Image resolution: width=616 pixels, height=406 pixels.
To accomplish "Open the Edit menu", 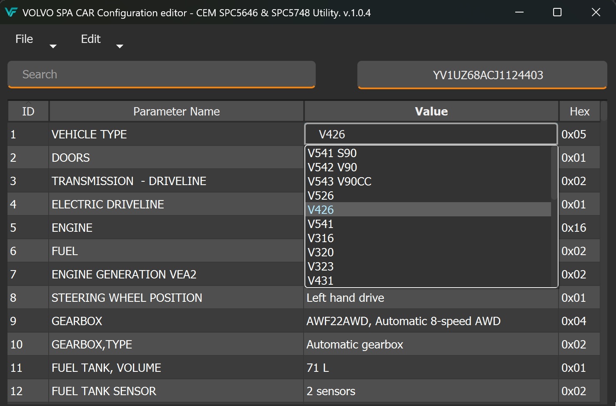I will tap(91, 39).
